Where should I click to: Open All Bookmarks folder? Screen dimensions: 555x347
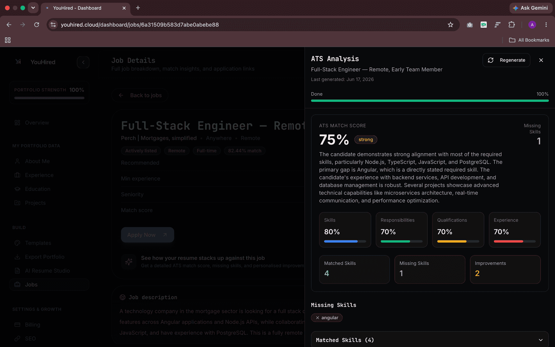click(x=529, y=40)
